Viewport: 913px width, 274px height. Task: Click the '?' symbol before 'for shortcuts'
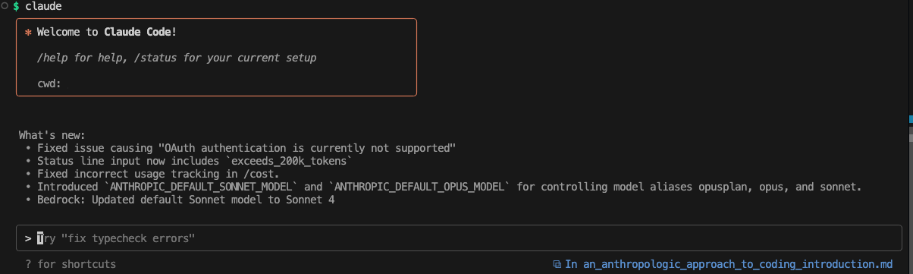coord(28,264)
